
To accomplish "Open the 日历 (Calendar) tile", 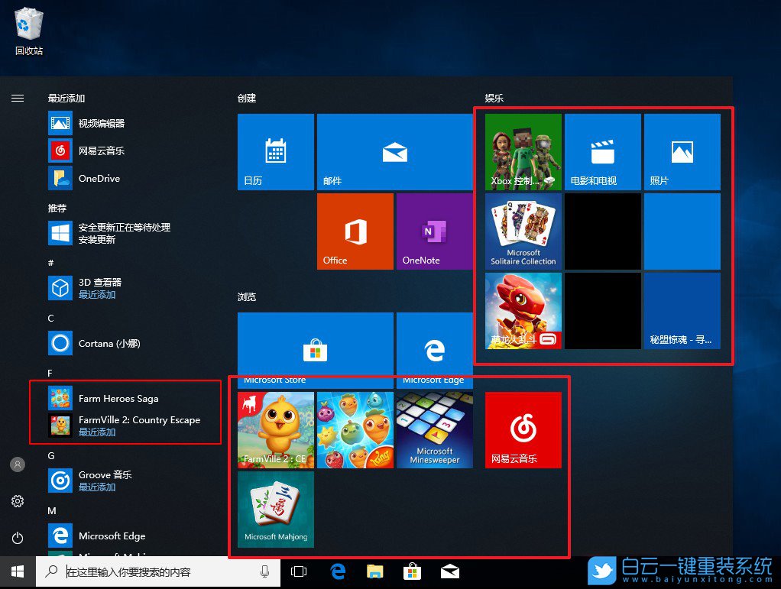I will (275, 151).
